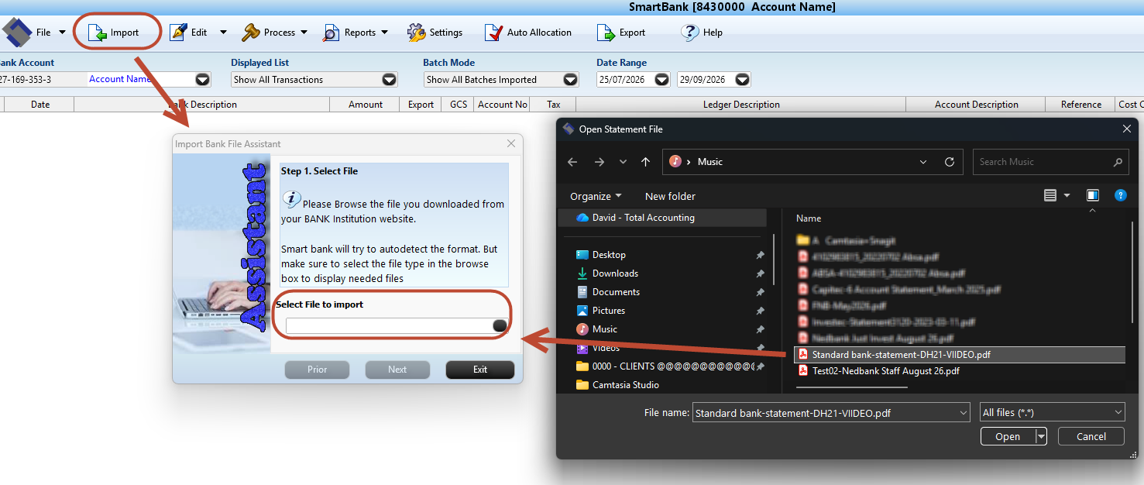
Task: Expand the File menu dropdown arrow
Action: (x=63, y=33)
